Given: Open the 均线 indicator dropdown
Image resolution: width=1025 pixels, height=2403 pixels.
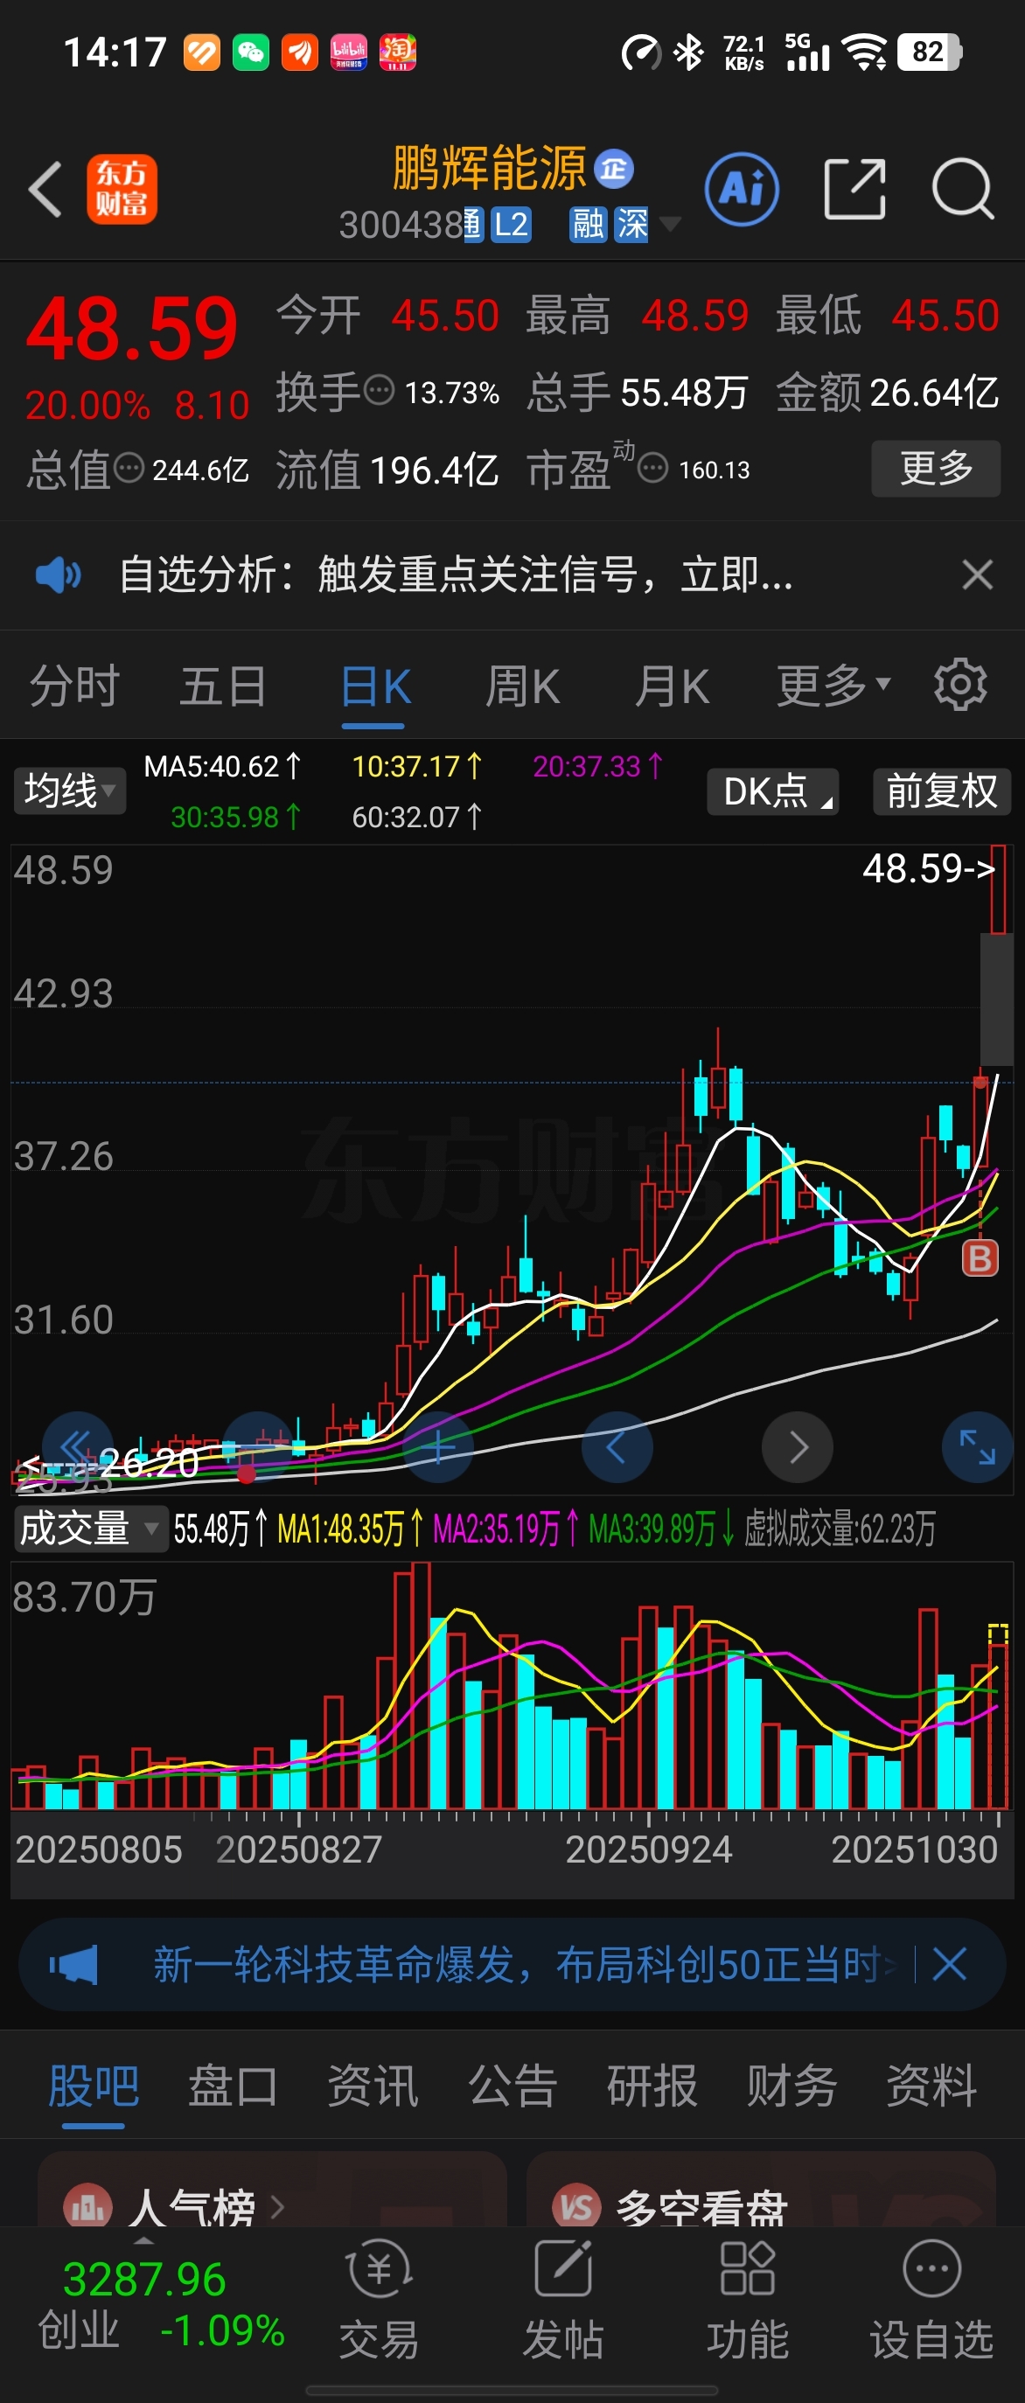Looking at the screenshot, I should click(69, 791).
